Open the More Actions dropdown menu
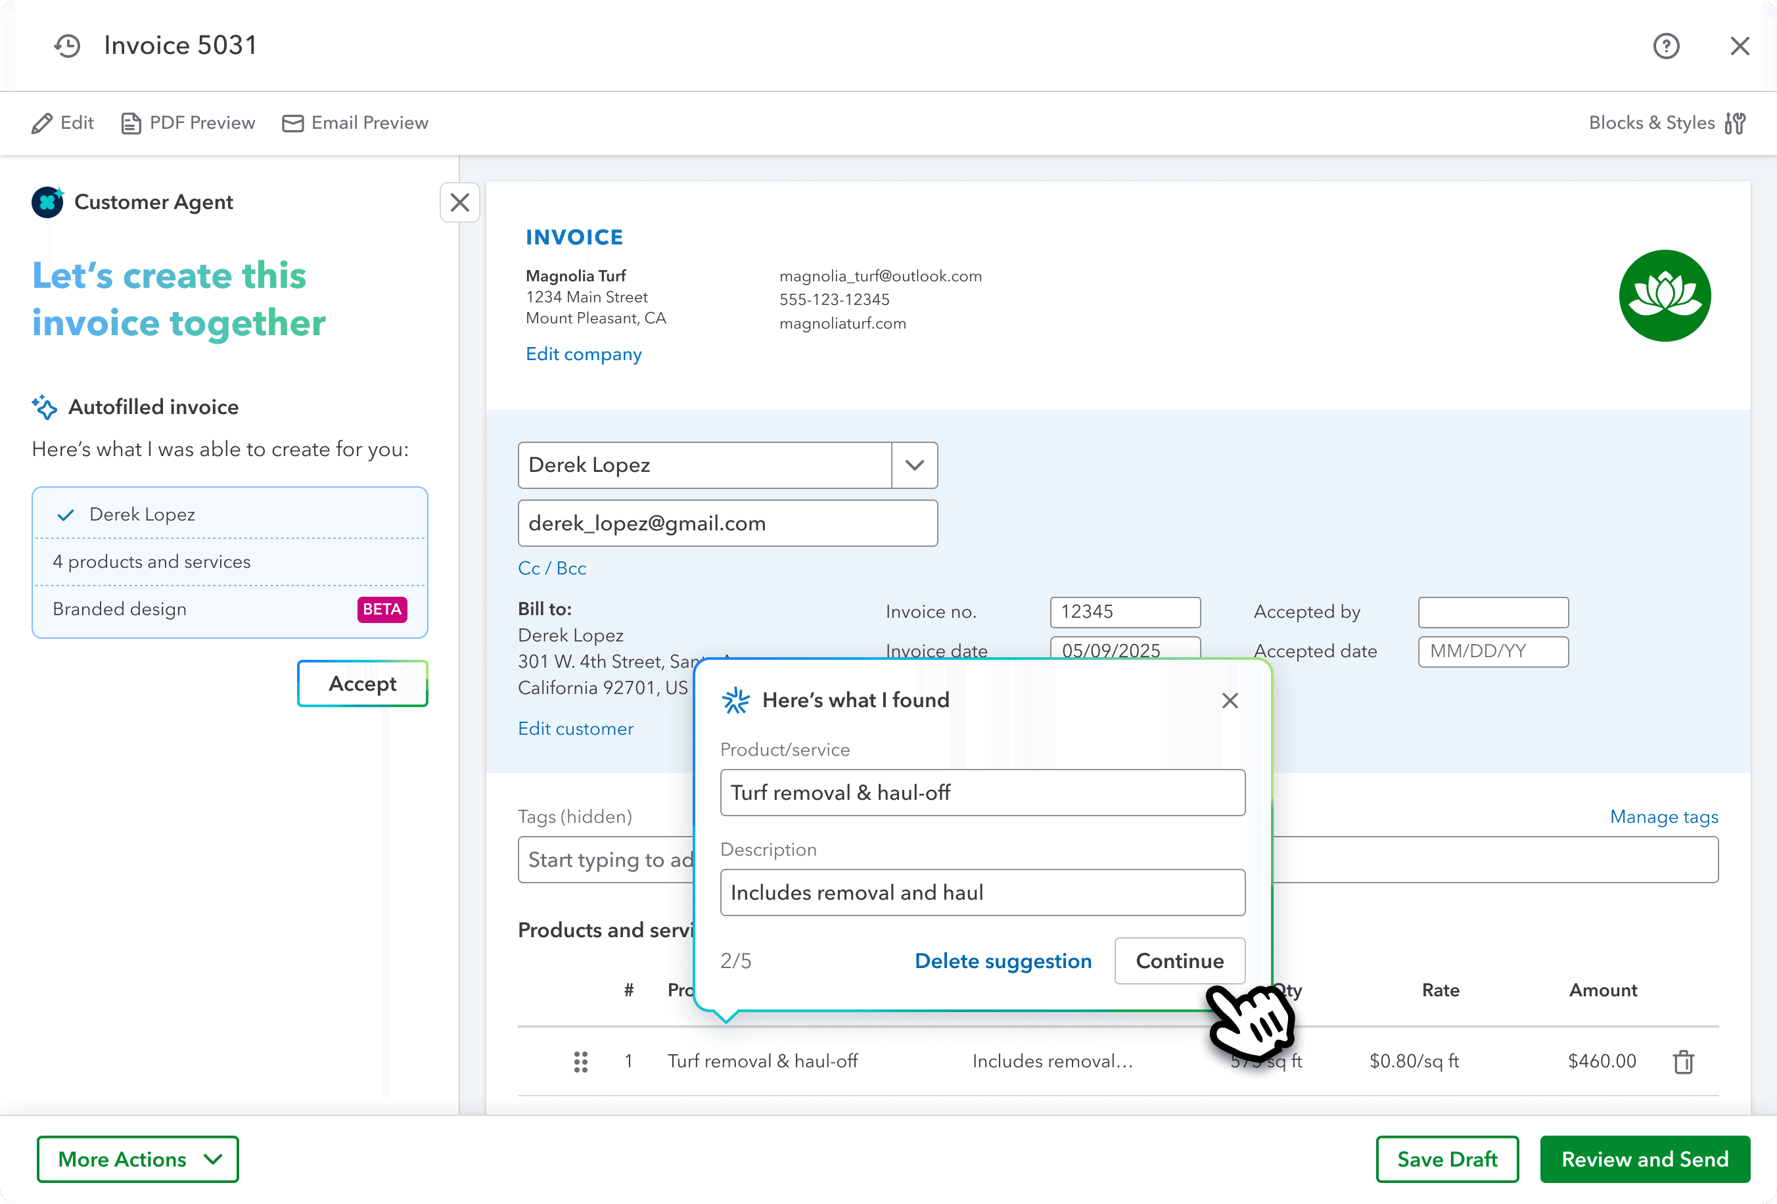The image size is (1777, 1204). click(x=137, y=1159)
